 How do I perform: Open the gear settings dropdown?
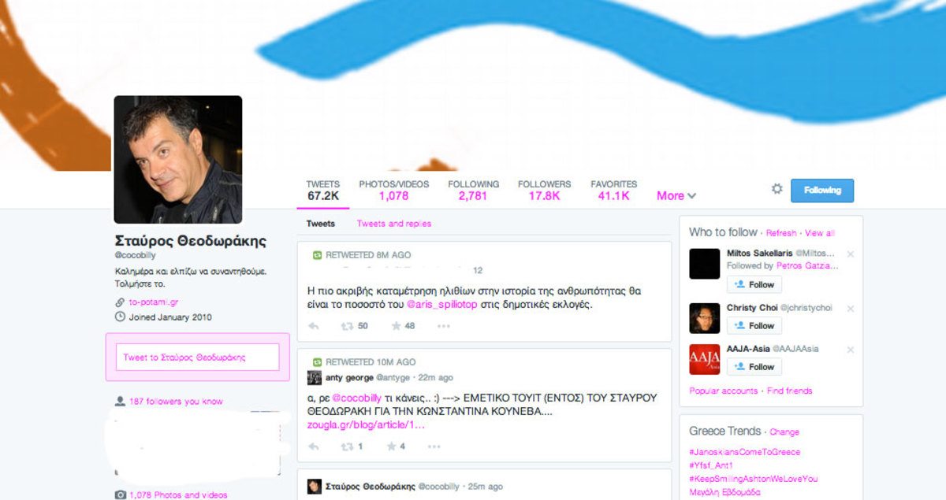tap(777, 190)
